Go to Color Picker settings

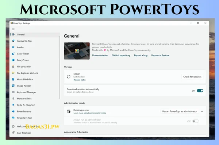coord(35,54)
